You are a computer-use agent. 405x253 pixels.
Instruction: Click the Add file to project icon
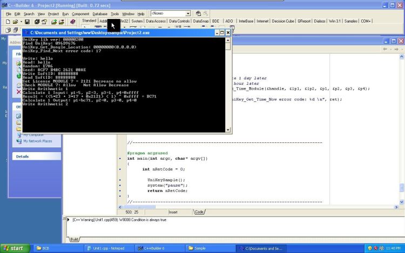[53, 22]
